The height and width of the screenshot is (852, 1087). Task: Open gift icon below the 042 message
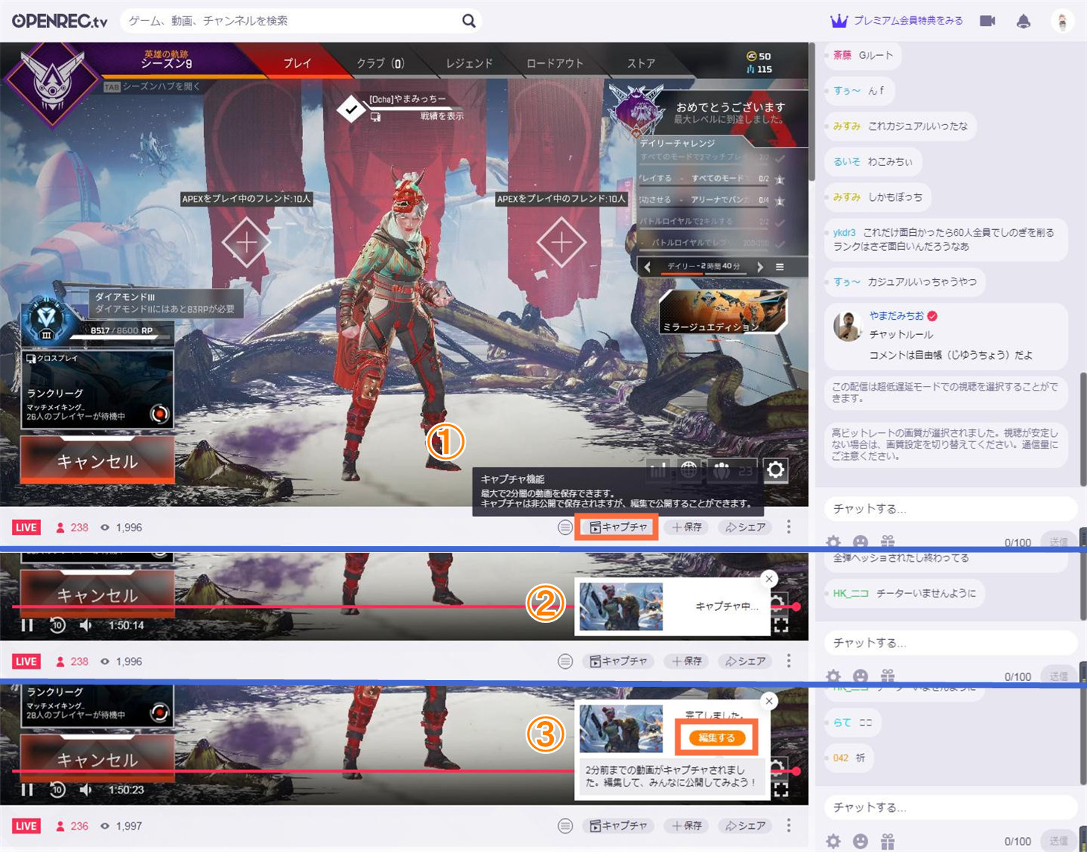point(887,841)
